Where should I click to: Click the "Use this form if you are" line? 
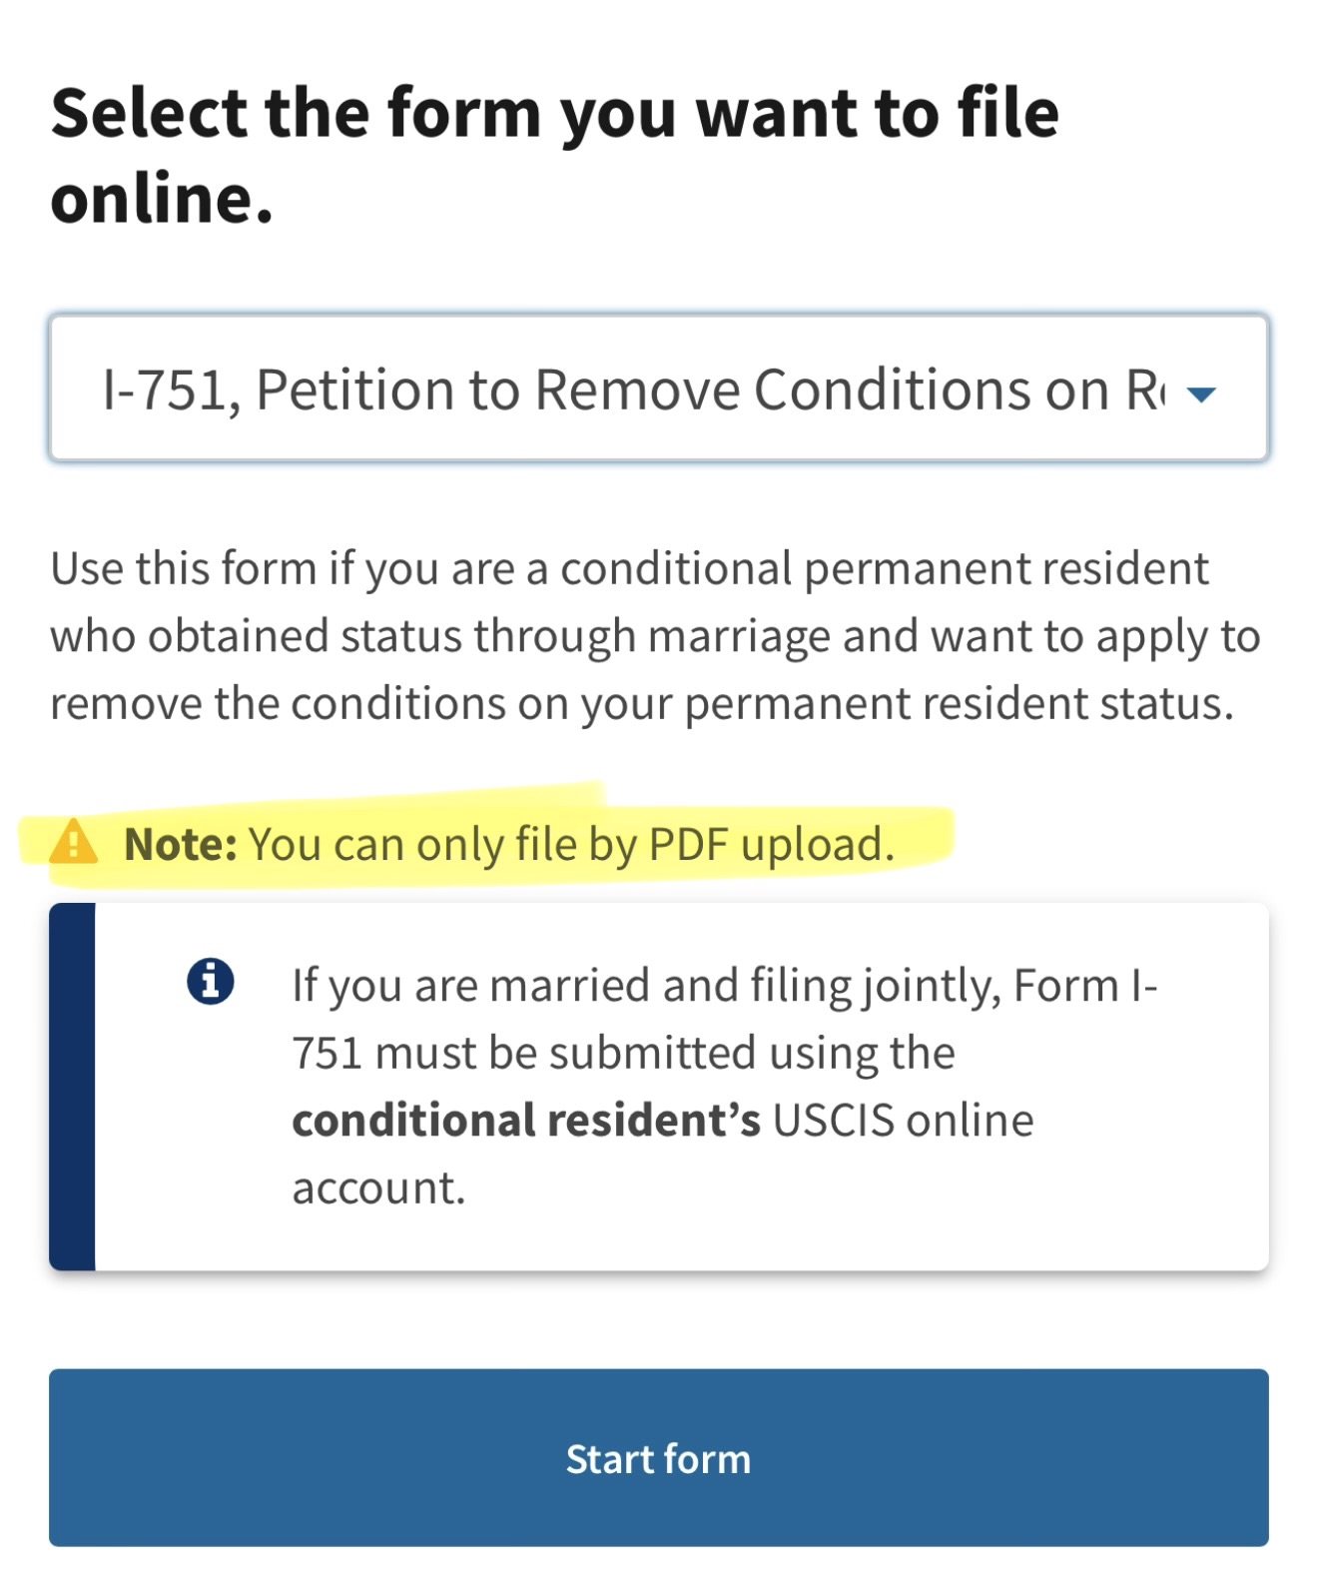tap(629, 569)
